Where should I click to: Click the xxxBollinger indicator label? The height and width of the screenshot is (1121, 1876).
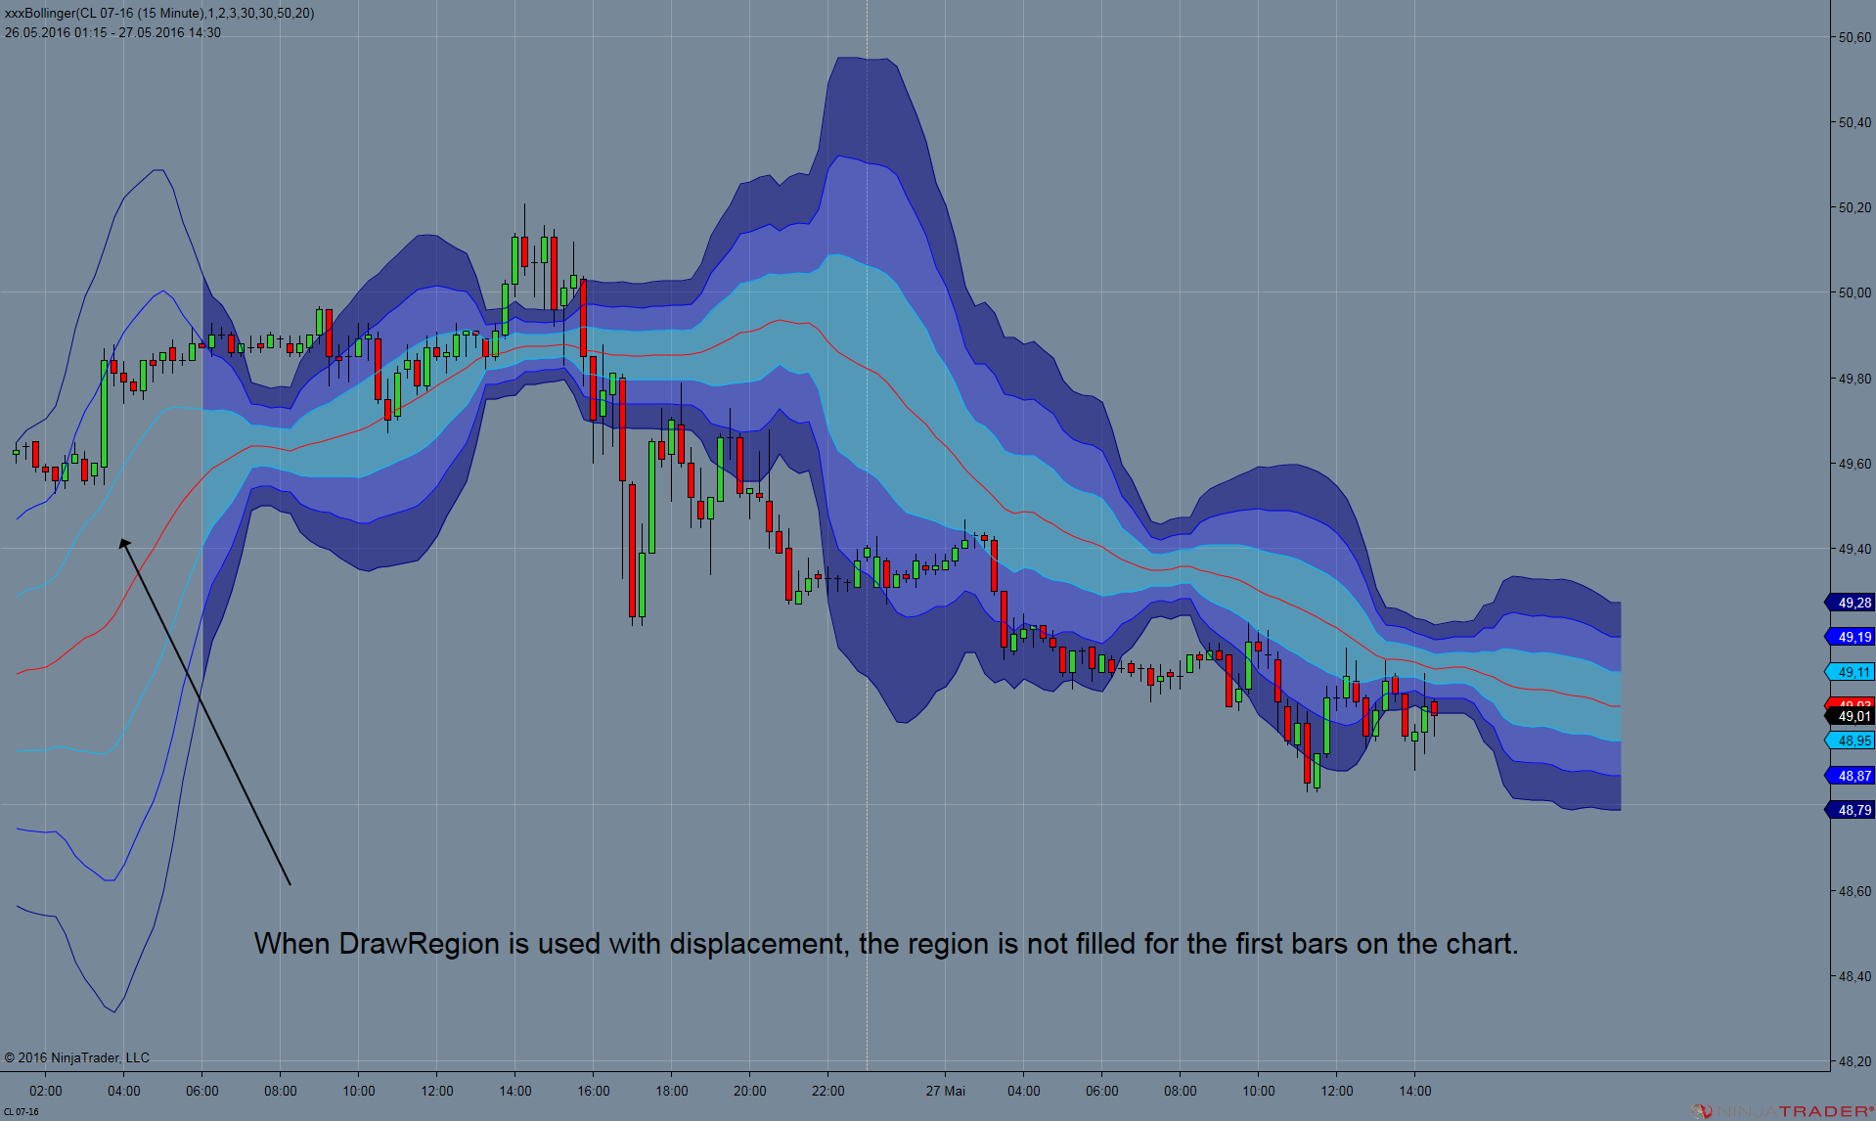coord(159,14)
